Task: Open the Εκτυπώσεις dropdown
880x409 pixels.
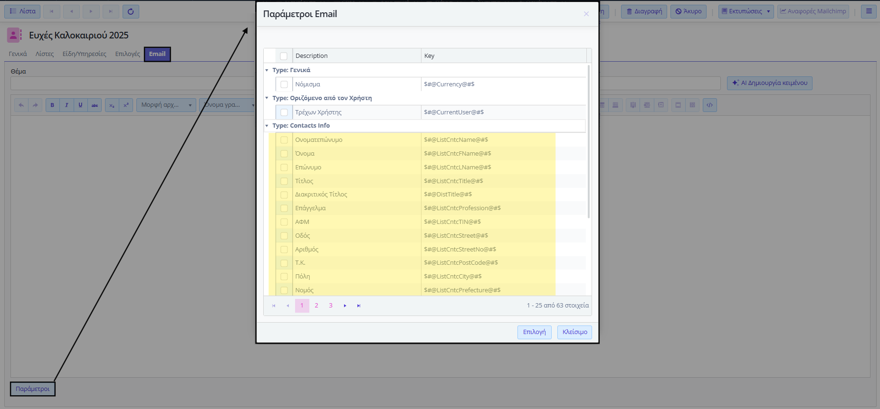Action: (746, 11)
